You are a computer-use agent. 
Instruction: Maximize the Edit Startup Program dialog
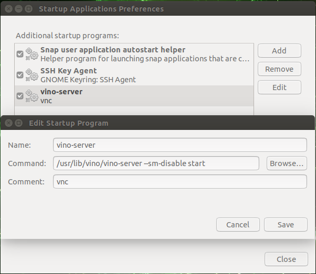tap(19, 123)
